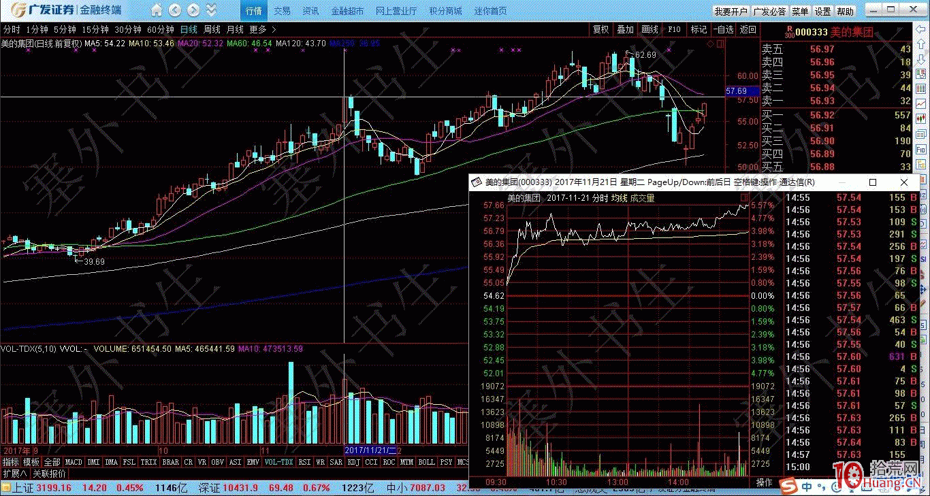Select the 15分钟 period

point(95,29)
